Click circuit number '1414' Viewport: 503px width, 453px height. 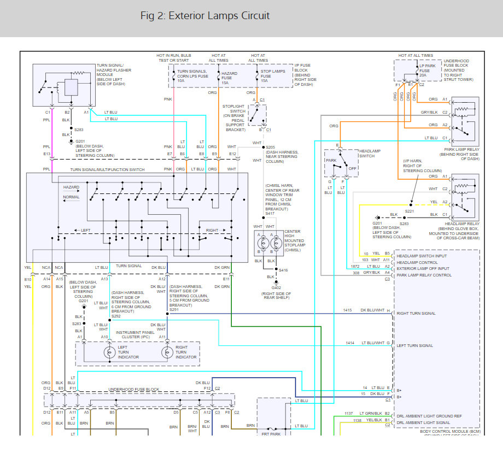coord(350,343)
